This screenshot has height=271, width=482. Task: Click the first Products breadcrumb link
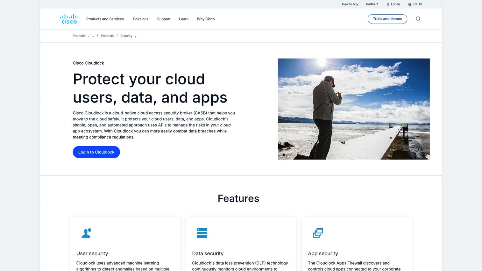tap(79, 36)
